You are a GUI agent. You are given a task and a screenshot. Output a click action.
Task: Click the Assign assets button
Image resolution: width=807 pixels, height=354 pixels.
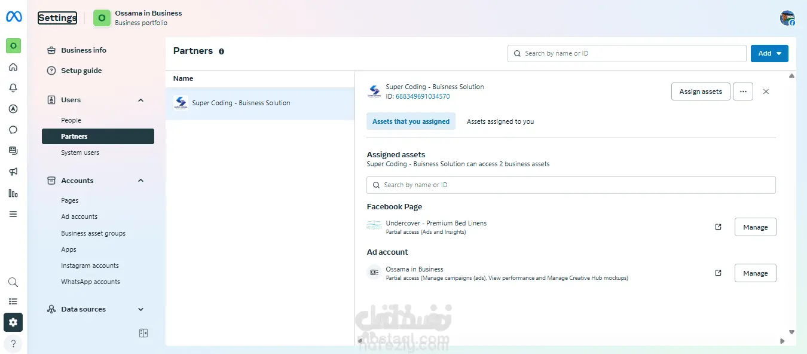pyautogui.click(x=701, y=91)
